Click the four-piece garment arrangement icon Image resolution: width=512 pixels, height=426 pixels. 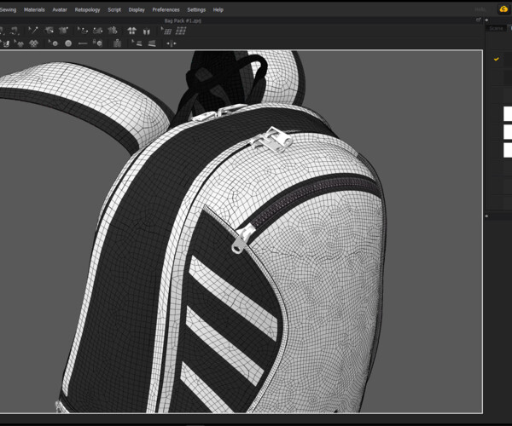[132, 31]
